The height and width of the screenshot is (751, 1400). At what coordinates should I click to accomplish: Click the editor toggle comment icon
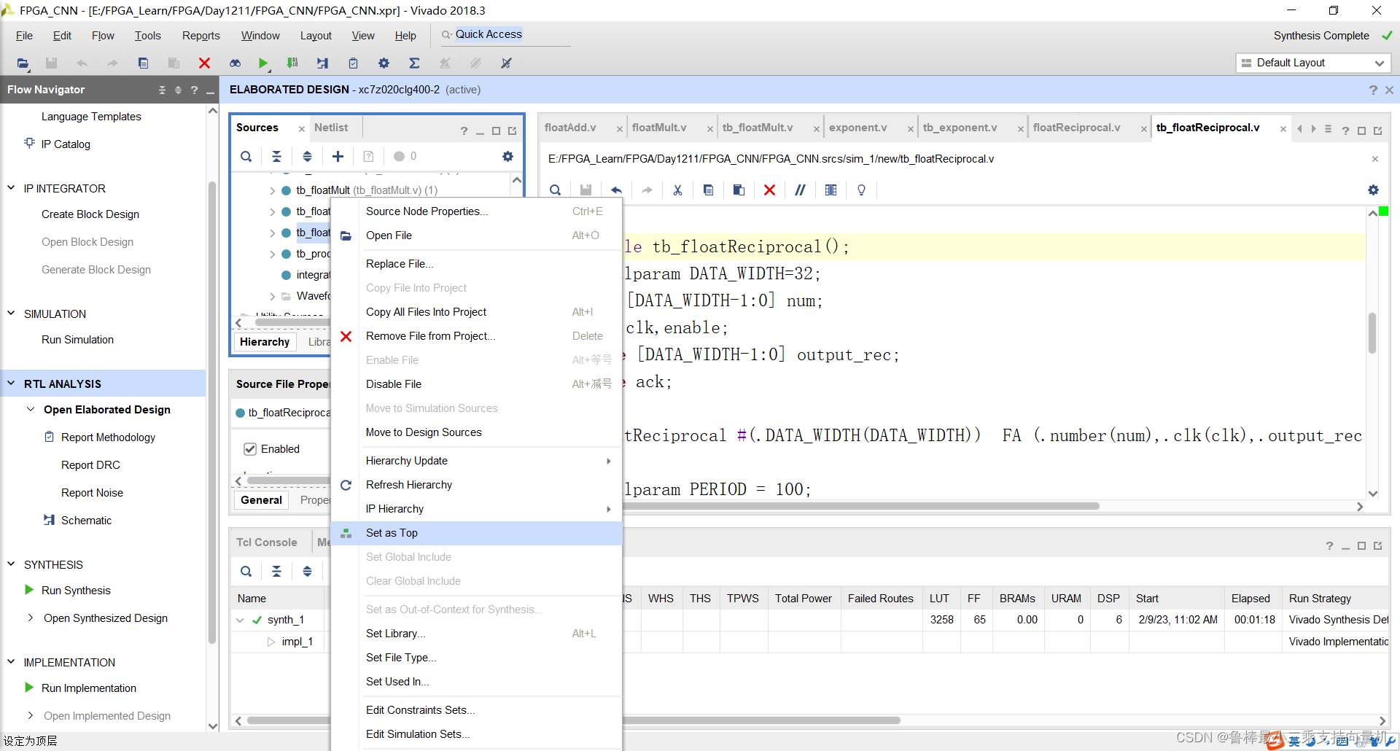click(x=800, y=190)
